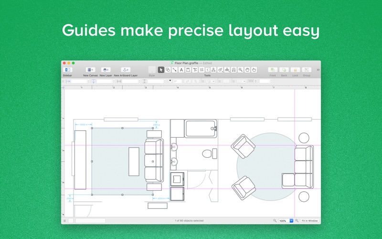Image resolution: width=382 pixels, height=239 pixels.
Task: Select the text-crop tool icon
Action: 195,70
